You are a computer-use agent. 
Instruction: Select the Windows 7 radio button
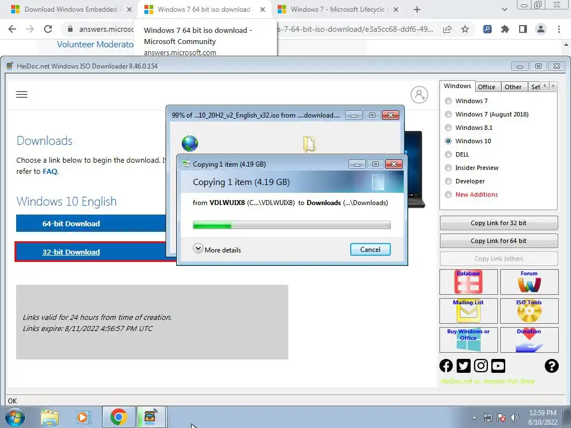point(448,101)
